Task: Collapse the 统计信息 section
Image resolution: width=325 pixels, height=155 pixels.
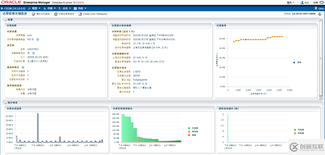Action: (x=6, y=103)
